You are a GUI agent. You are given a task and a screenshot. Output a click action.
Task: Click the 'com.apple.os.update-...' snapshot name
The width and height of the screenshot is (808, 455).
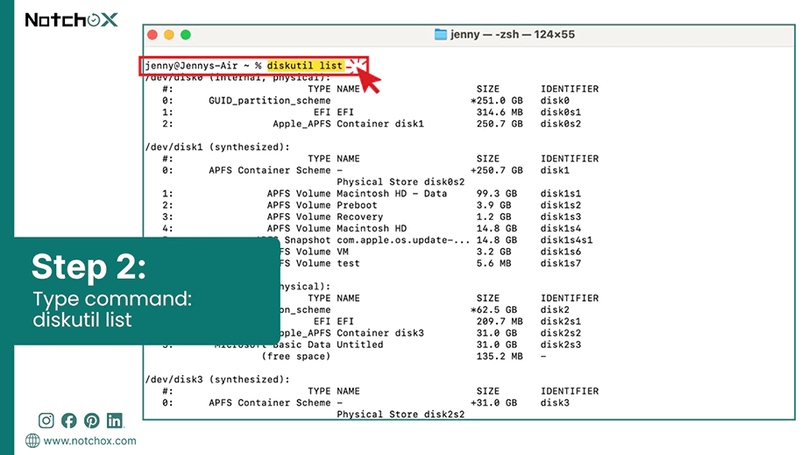403,240
